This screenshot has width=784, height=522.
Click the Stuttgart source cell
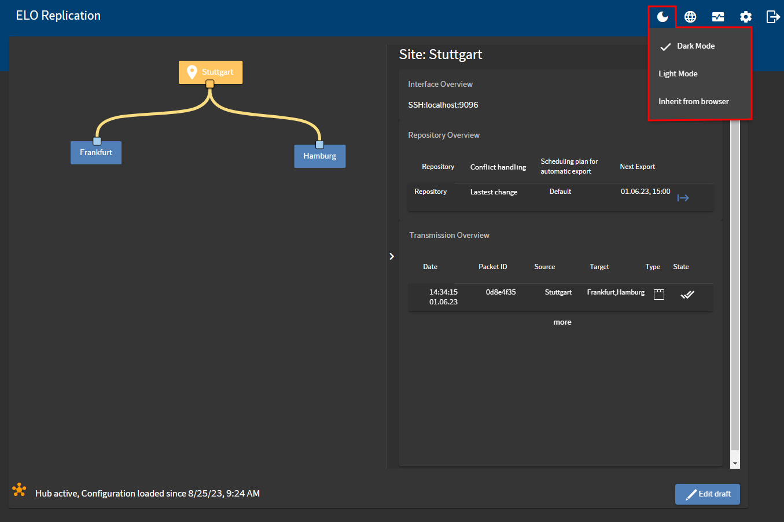click(558, 292)
